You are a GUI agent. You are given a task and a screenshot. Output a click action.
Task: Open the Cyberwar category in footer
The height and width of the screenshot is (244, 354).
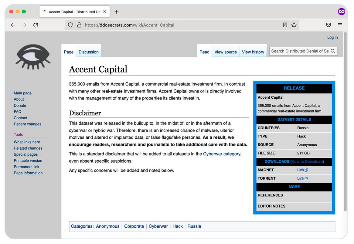point(158,226)
